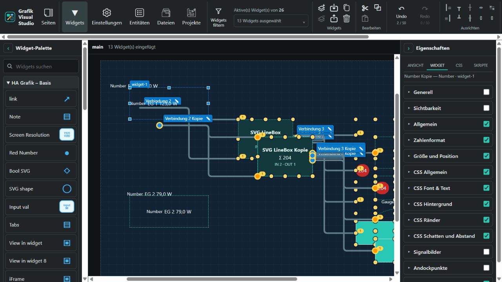
Task: Align selected widgets to the left edge
Action: (x=448, y=8)
